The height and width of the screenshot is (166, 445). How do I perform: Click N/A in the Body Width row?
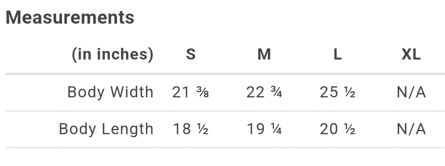(x=411, y=92)
